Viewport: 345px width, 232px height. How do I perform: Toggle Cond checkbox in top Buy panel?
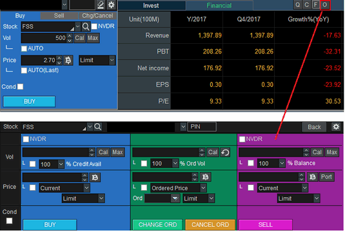pyautogui.click(x=20, y=86)
